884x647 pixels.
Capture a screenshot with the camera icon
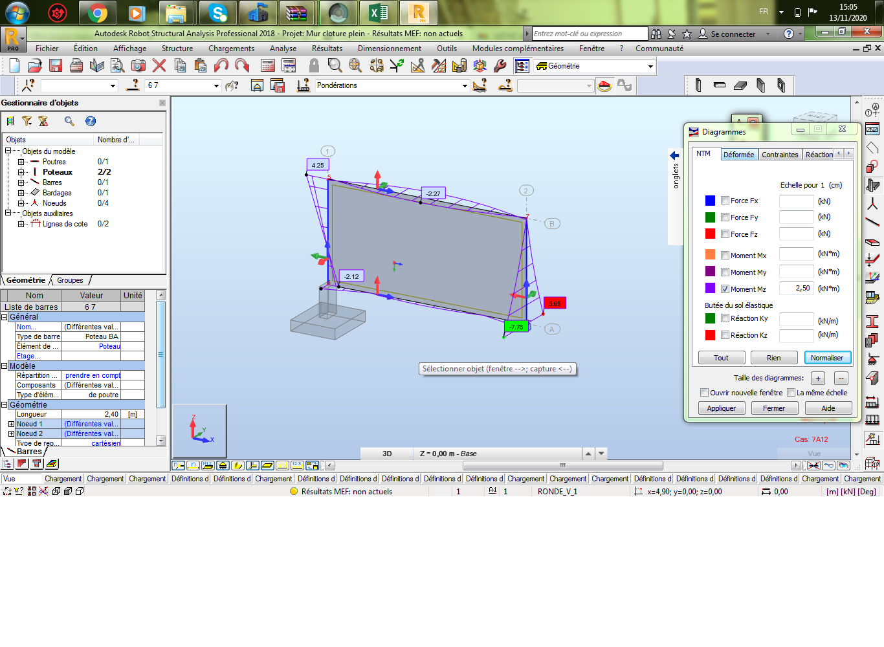coord(138,65)
